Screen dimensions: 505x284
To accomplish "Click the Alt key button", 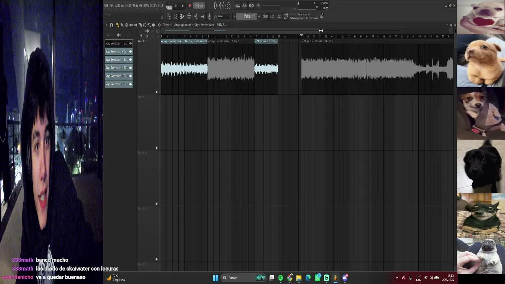I will [x=279, y=16].
